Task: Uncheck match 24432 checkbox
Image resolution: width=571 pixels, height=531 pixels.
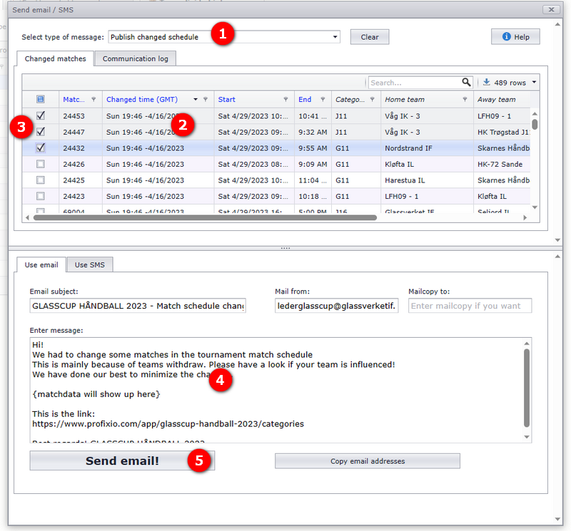Action: click(41, 148)
